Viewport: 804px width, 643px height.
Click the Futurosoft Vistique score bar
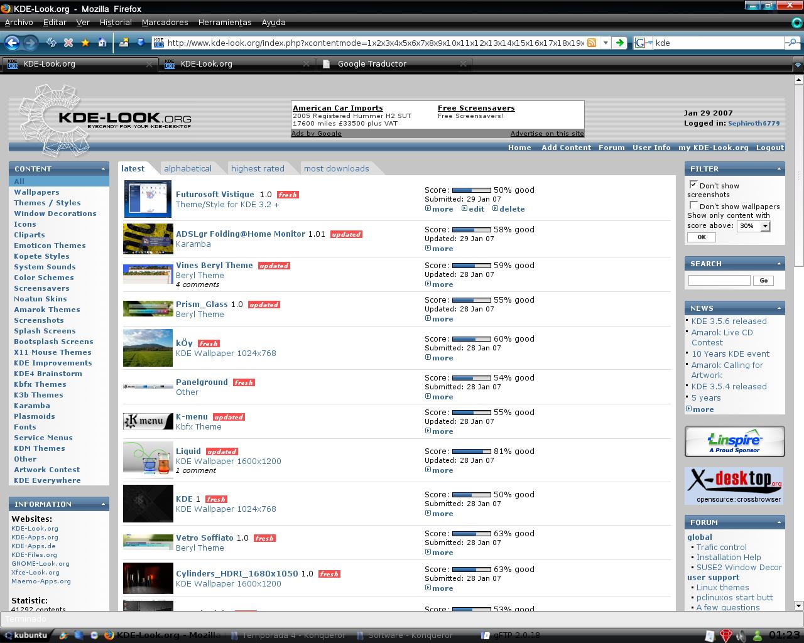(x=472, y=190)
